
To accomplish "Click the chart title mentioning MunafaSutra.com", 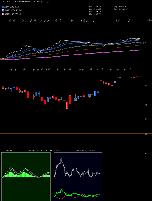I will click(30, 2).
